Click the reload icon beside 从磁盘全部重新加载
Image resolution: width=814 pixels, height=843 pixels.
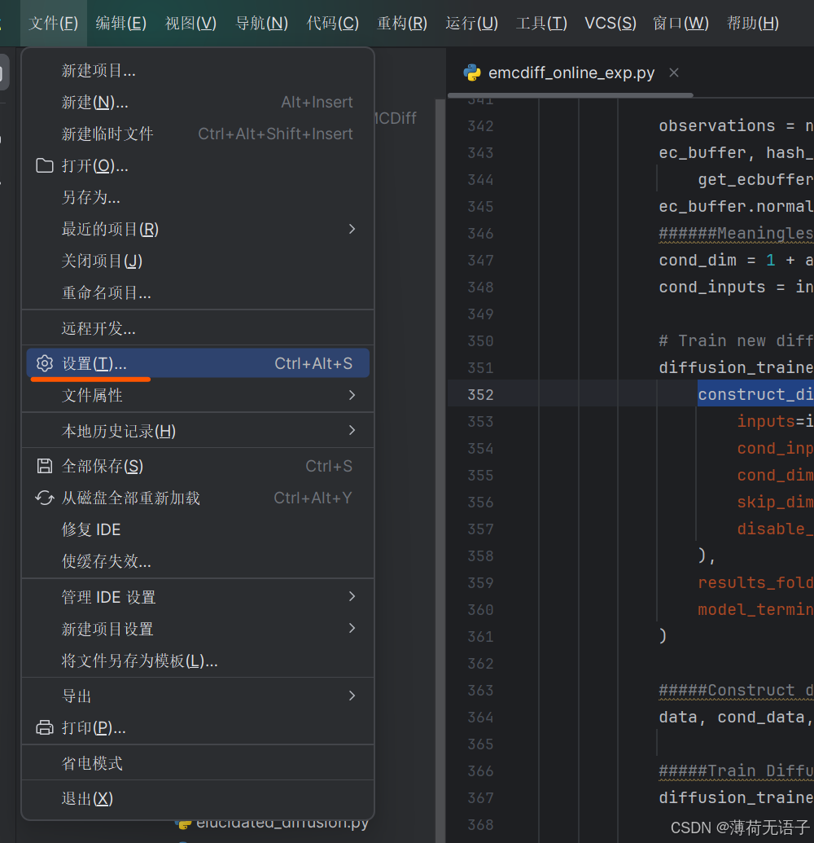(x=45, y=498)
